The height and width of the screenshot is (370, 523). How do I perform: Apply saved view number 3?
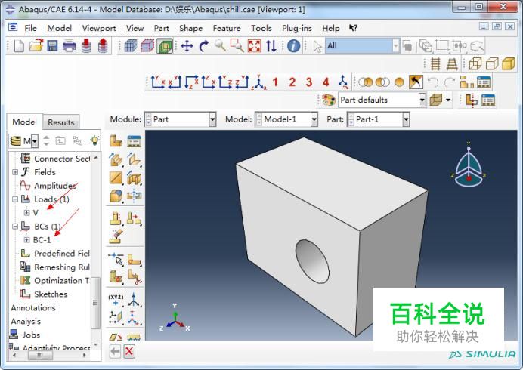tap(309, 82)
